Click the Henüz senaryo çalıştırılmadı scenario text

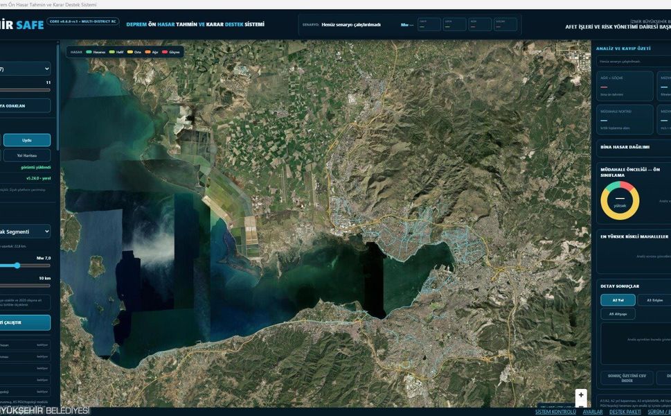pos(351,25)
